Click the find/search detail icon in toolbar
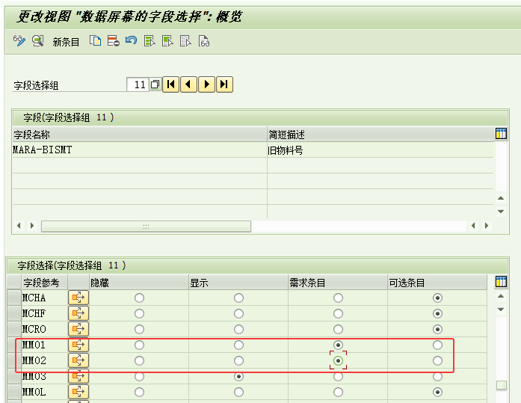521x403 pixels. (37, 41)
